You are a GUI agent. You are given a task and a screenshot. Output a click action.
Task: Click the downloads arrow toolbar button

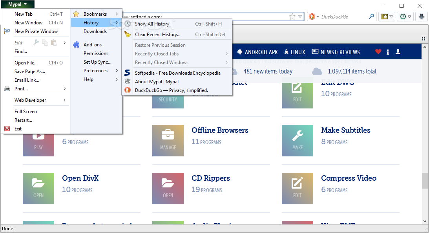click(x=421, y=17)
